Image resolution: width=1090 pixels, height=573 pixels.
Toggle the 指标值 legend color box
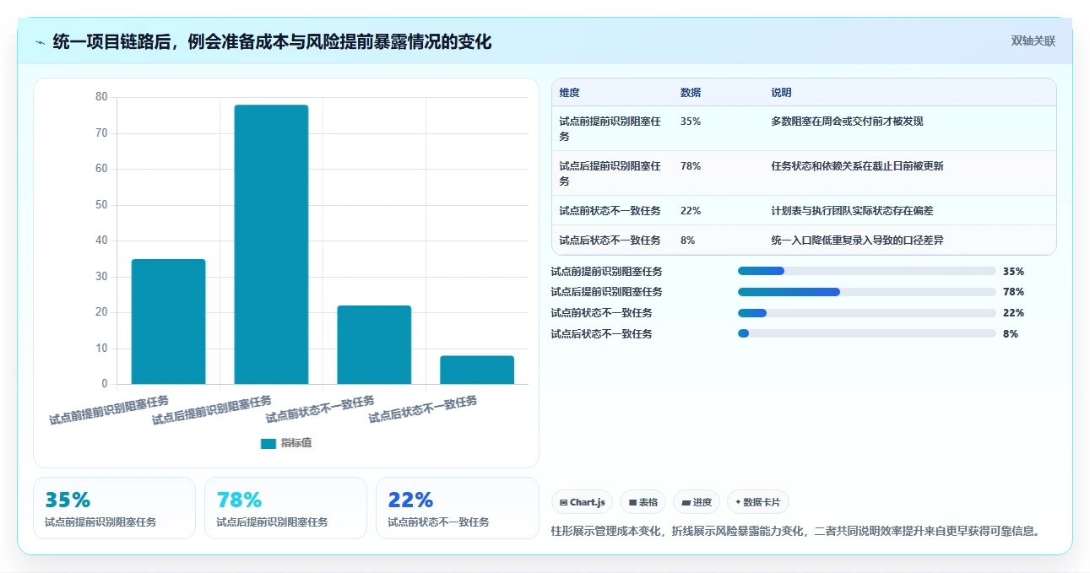click(268, 444)
